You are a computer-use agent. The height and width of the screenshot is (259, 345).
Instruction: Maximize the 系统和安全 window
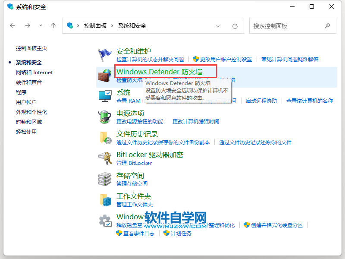click(312, 6)
